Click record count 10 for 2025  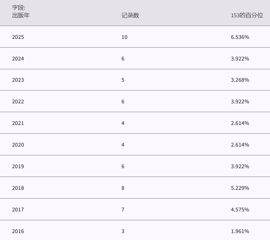coord(125,37)
